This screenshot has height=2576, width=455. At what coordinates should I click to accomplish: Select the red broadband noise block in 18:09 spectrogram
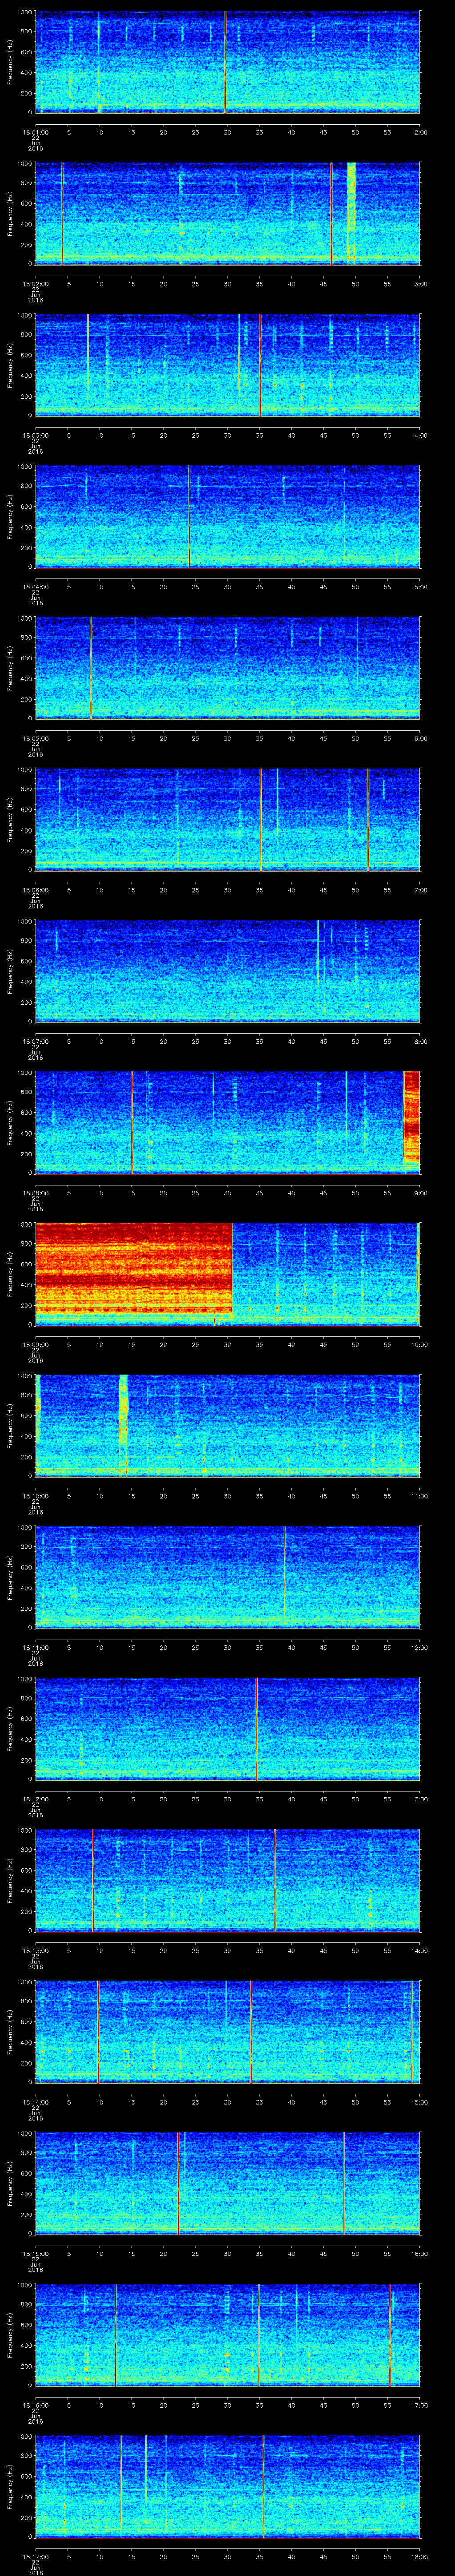(134, 1268)
